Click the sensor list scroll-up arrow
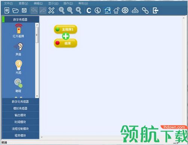Image resolution: width=188 pixels, height=145 pixels. tap(37, 25)
